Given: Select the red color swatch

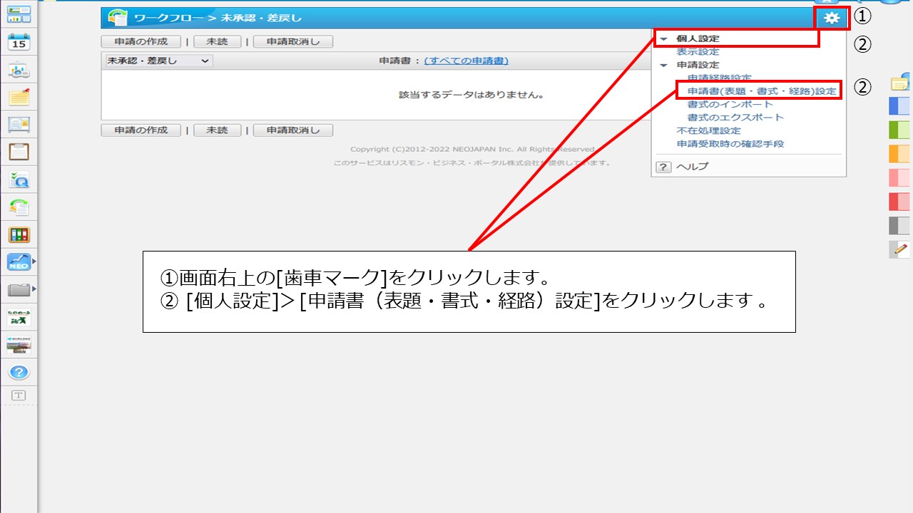Looking at the screenshot, I should pos(899,202).
